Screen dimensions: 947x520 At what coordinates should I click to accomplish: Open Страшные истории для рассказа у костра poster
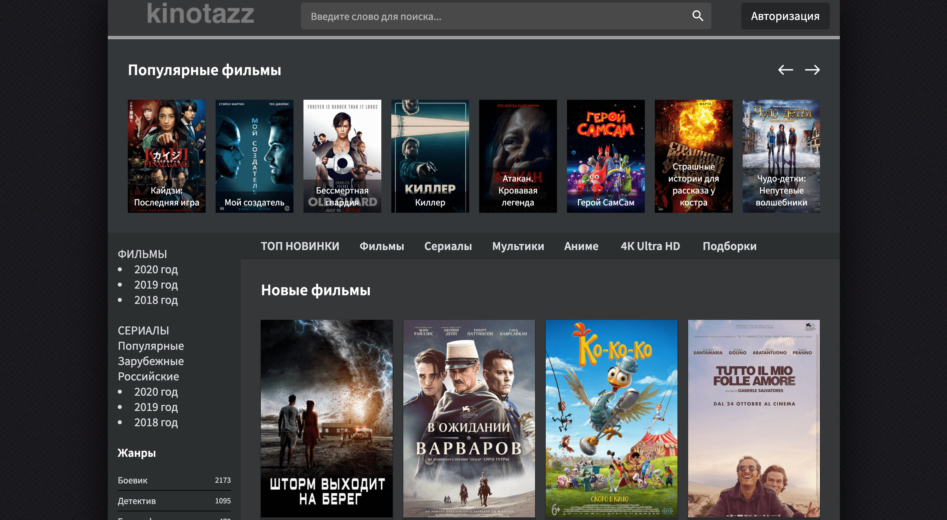coord(694,156)
